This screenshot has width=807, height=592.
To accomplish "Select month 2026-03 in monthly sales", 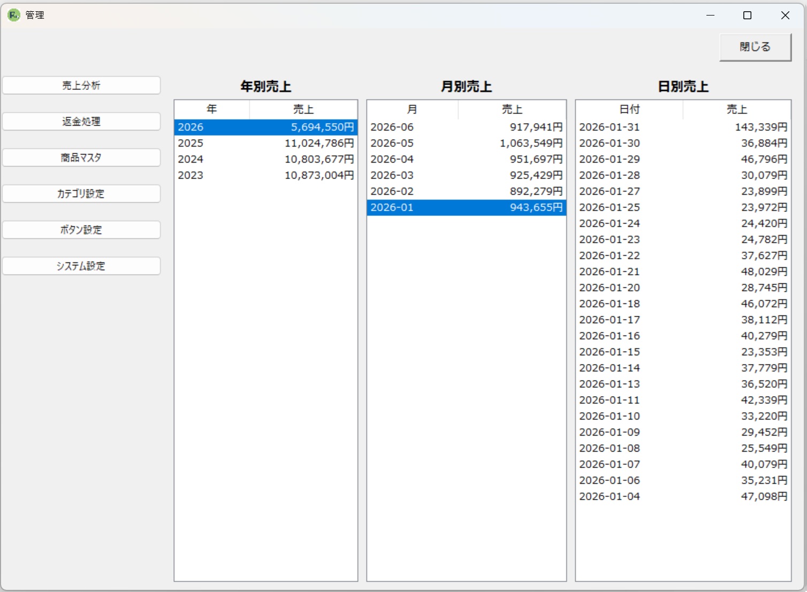I will pos(466,176).
